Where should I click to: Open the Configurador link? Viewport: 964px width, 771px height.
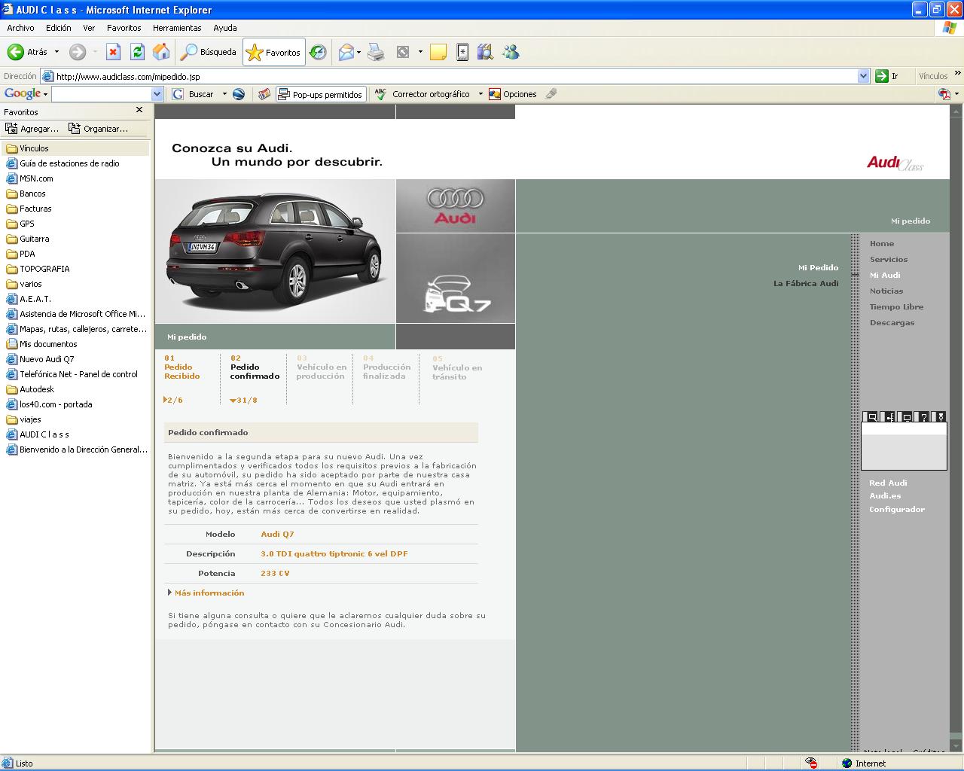[x=897, y=509]
